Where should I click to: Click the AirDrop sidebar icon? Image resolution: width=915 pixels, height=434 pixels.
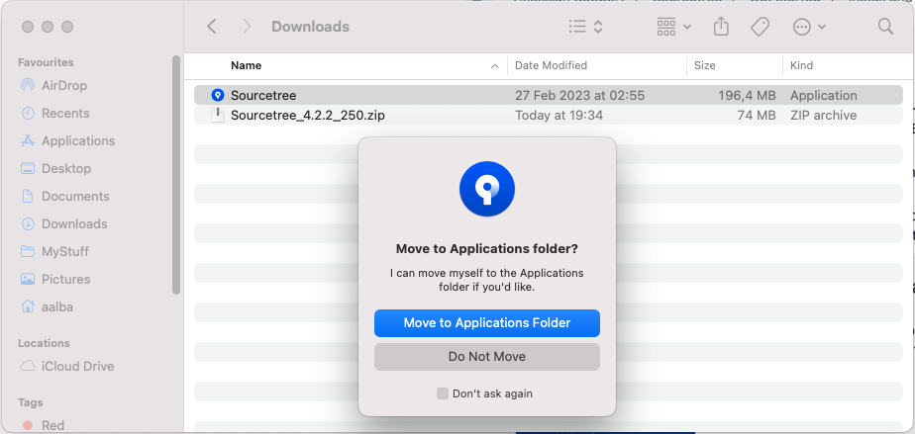pyautogui.click(x=28, y=86)
